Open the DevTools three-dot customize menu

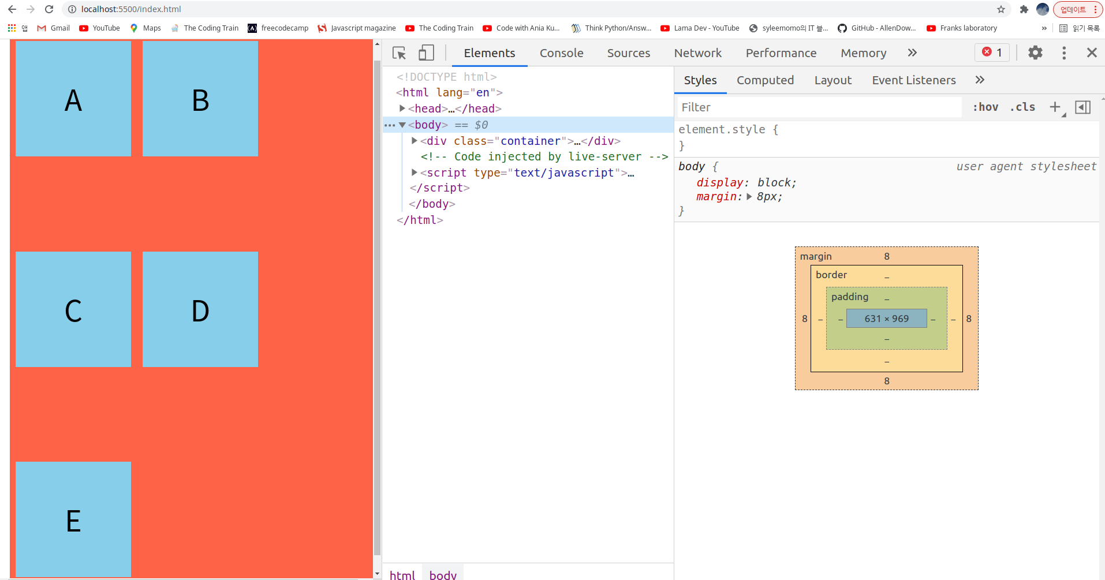click(x=1064, y=53)
